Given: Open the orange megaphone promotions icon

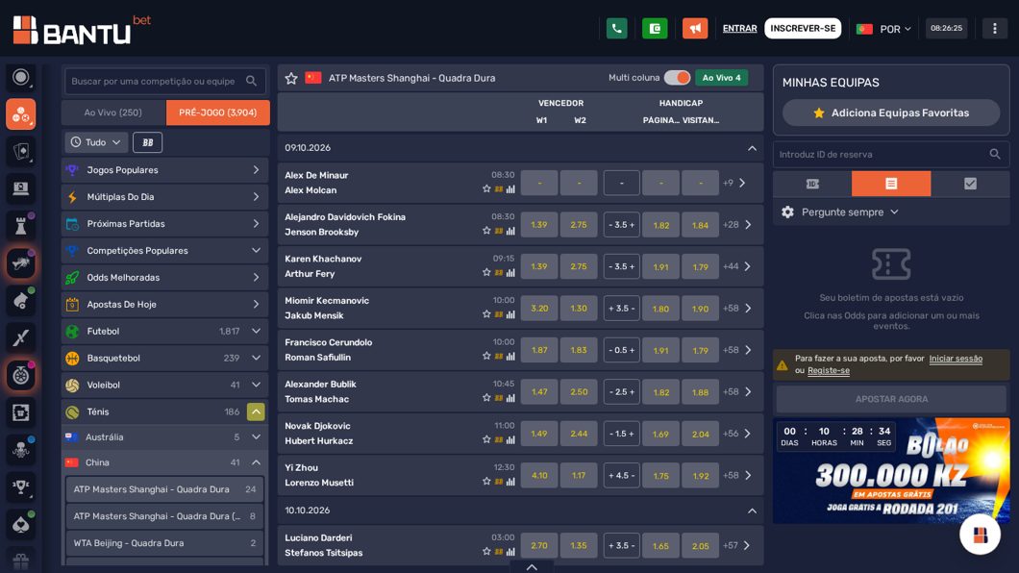Looking at the screenshot, I should coord(695,29).
